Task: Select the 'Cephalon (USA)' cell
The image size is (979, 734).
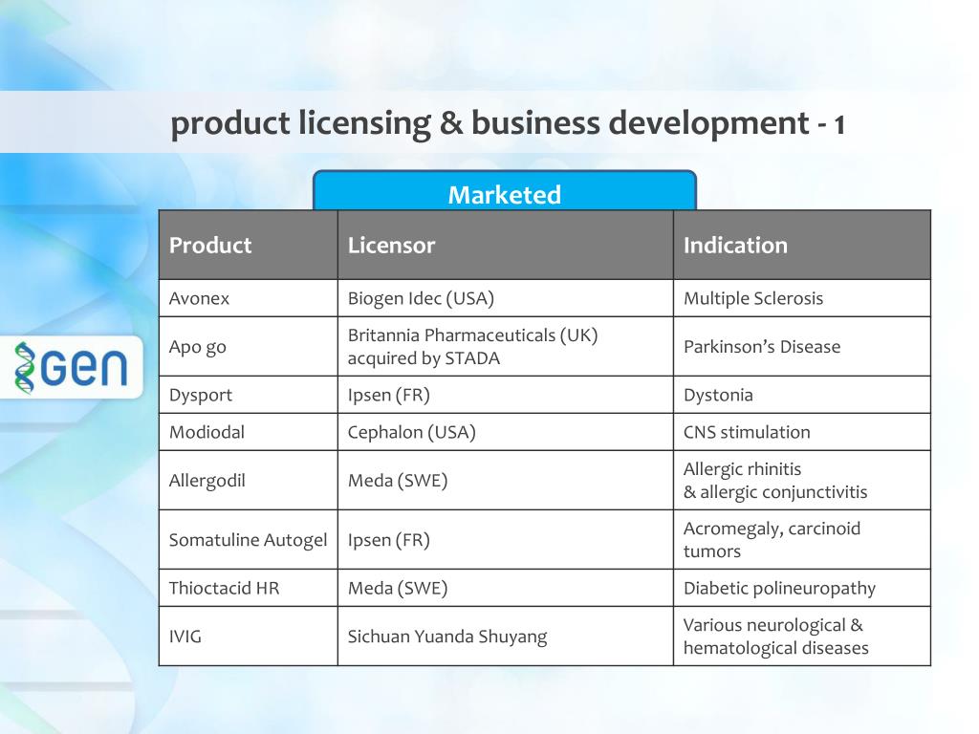Action: click(506, 432)
